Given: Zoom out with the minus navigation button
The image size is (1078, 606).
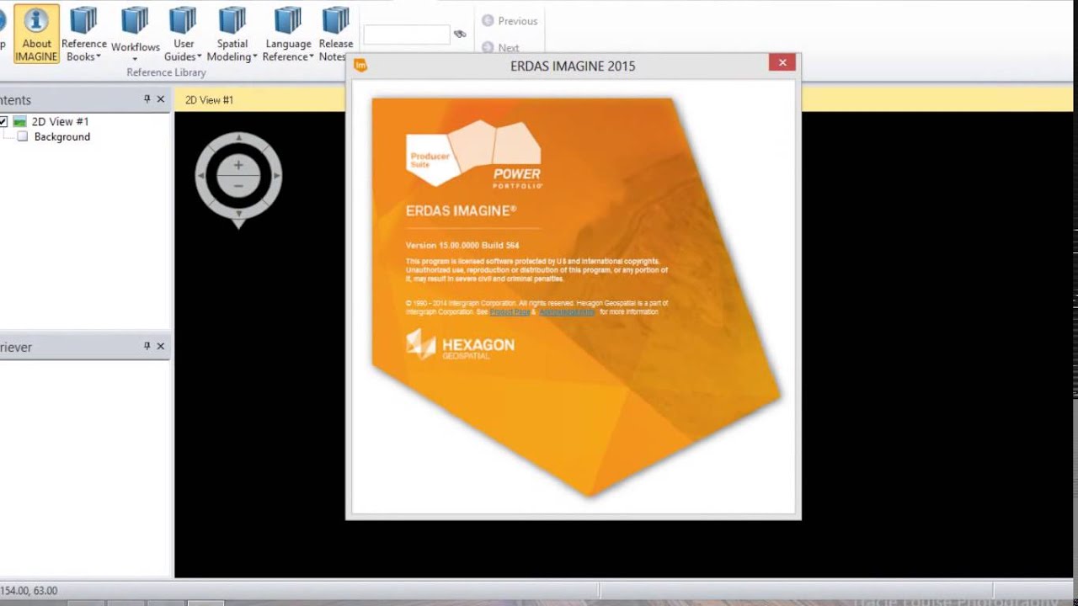Looking at the screenshot, I should 238,186.
